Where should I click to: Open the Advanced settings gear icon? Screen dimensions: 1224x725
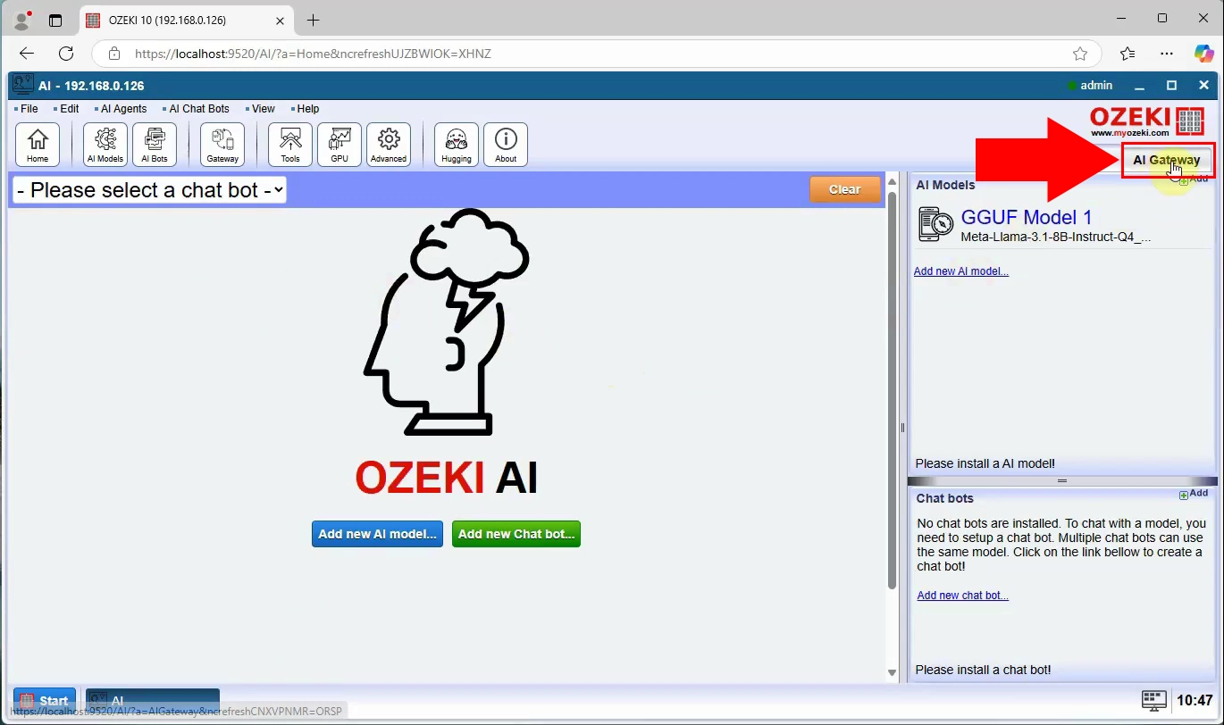coord(389,145)
